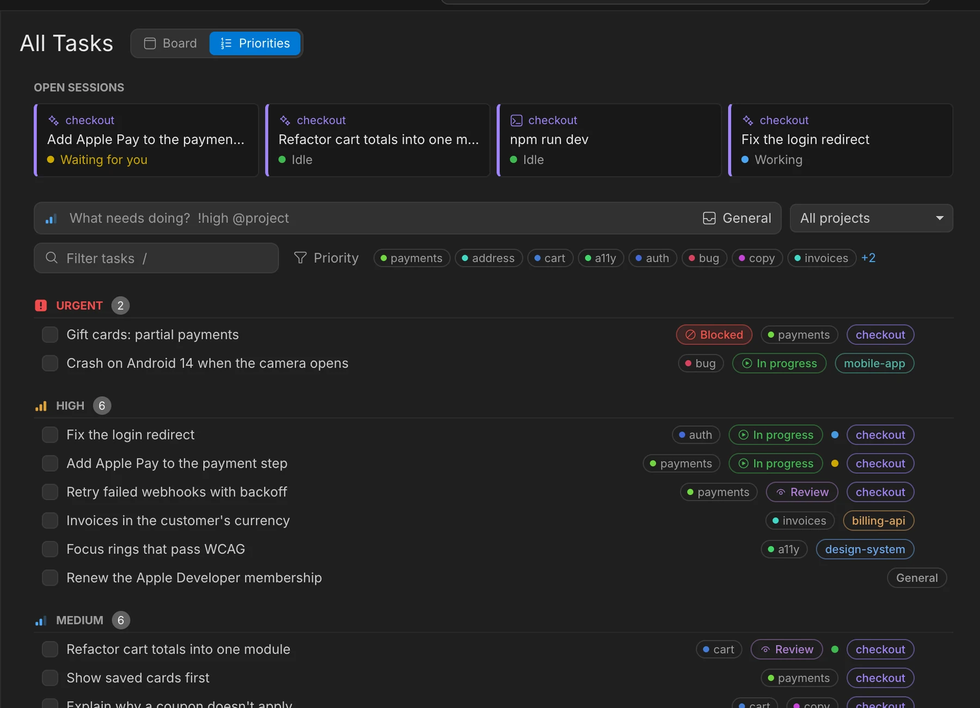The width and height of the screenshot is (980, 708).
Task: Check off Gift cards: partial payments
Action: click(50, 335)
